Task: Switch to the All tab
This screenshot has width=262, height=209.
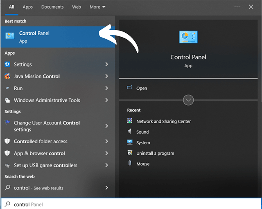Action: 11,7
